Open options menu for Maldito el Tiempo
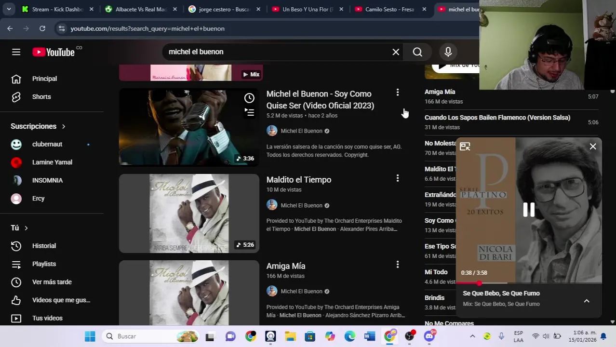Image resolution: width=616 pixels, height=347 pixels. tap(398, 178)
